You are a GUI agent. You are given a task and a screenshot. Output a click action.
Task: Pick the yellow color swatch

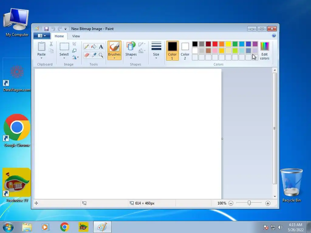point(228,44)
